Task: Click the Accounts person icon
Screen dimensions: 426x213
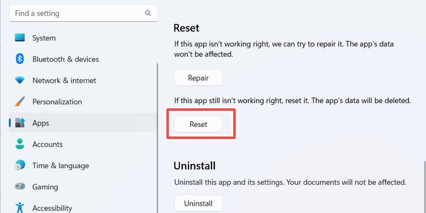Action: pos(20,144)
